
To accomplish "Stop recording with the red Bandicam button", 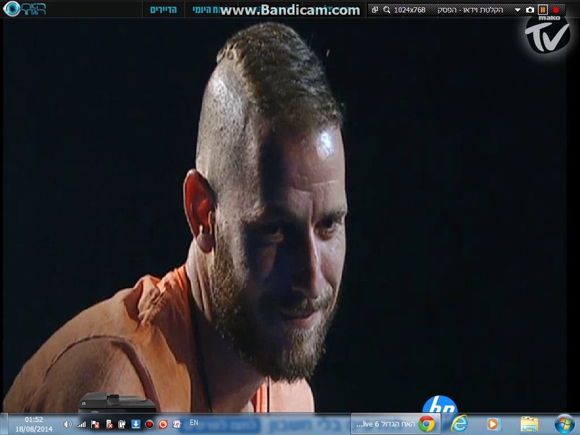I will tap(556, 10).
